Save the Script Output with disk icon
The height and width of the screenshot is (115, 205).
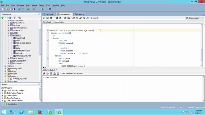51,73
